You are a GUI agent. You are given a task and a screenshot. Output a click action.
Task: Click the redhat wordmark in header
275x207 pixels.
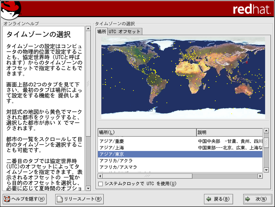pyautogui.click(x=251, y=9)
